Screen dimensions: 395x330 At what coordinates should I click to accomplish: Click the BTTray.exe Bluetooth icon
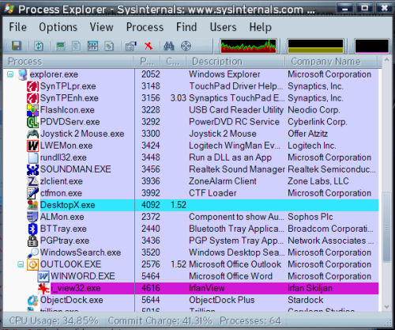tap(32, 229)
